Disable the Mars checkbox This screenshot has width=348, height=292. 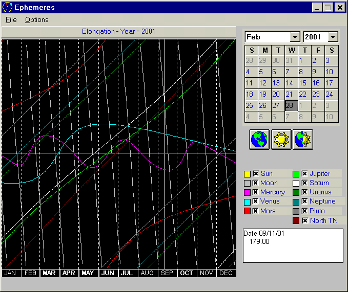coord(256,211)
